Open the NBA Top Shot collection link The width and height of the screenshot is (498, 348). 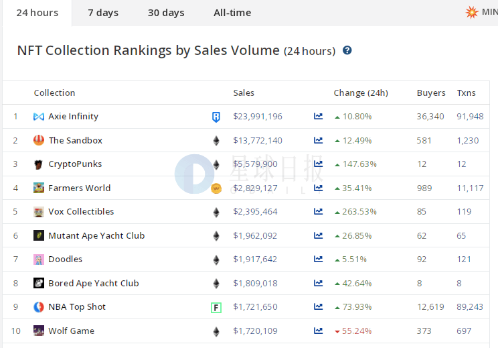[77, 307]
